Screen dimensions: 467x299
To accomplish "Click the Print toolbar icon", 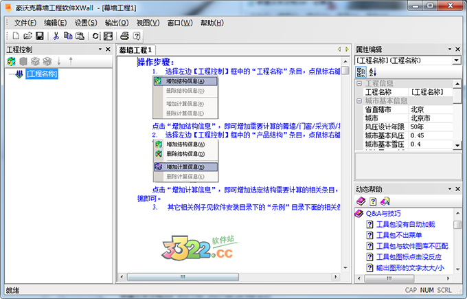I will (124, 36).
